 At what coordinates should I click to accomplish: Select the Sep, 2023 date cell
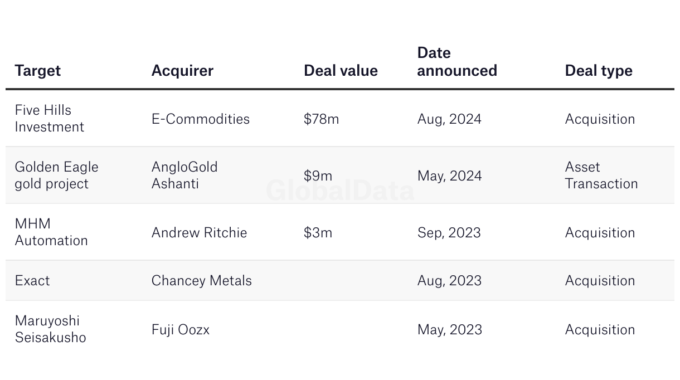click(x=449, y=232)
